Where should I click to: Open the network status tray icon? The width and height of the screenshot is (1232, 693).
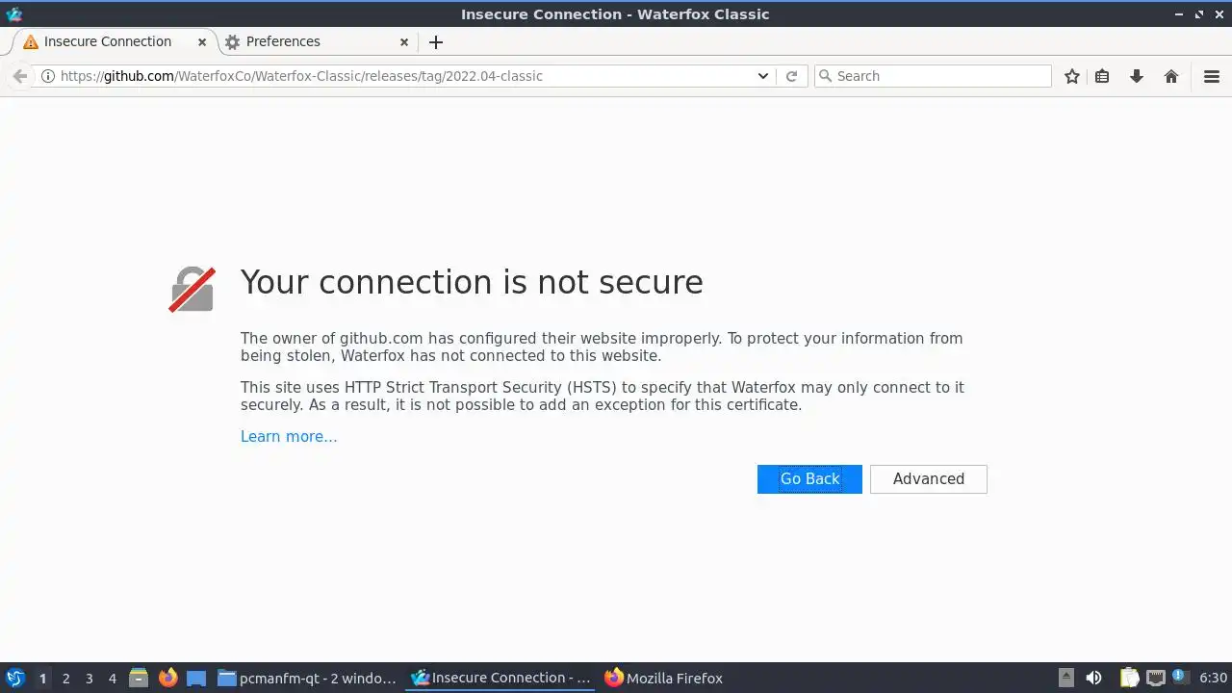pos(1155,679)
